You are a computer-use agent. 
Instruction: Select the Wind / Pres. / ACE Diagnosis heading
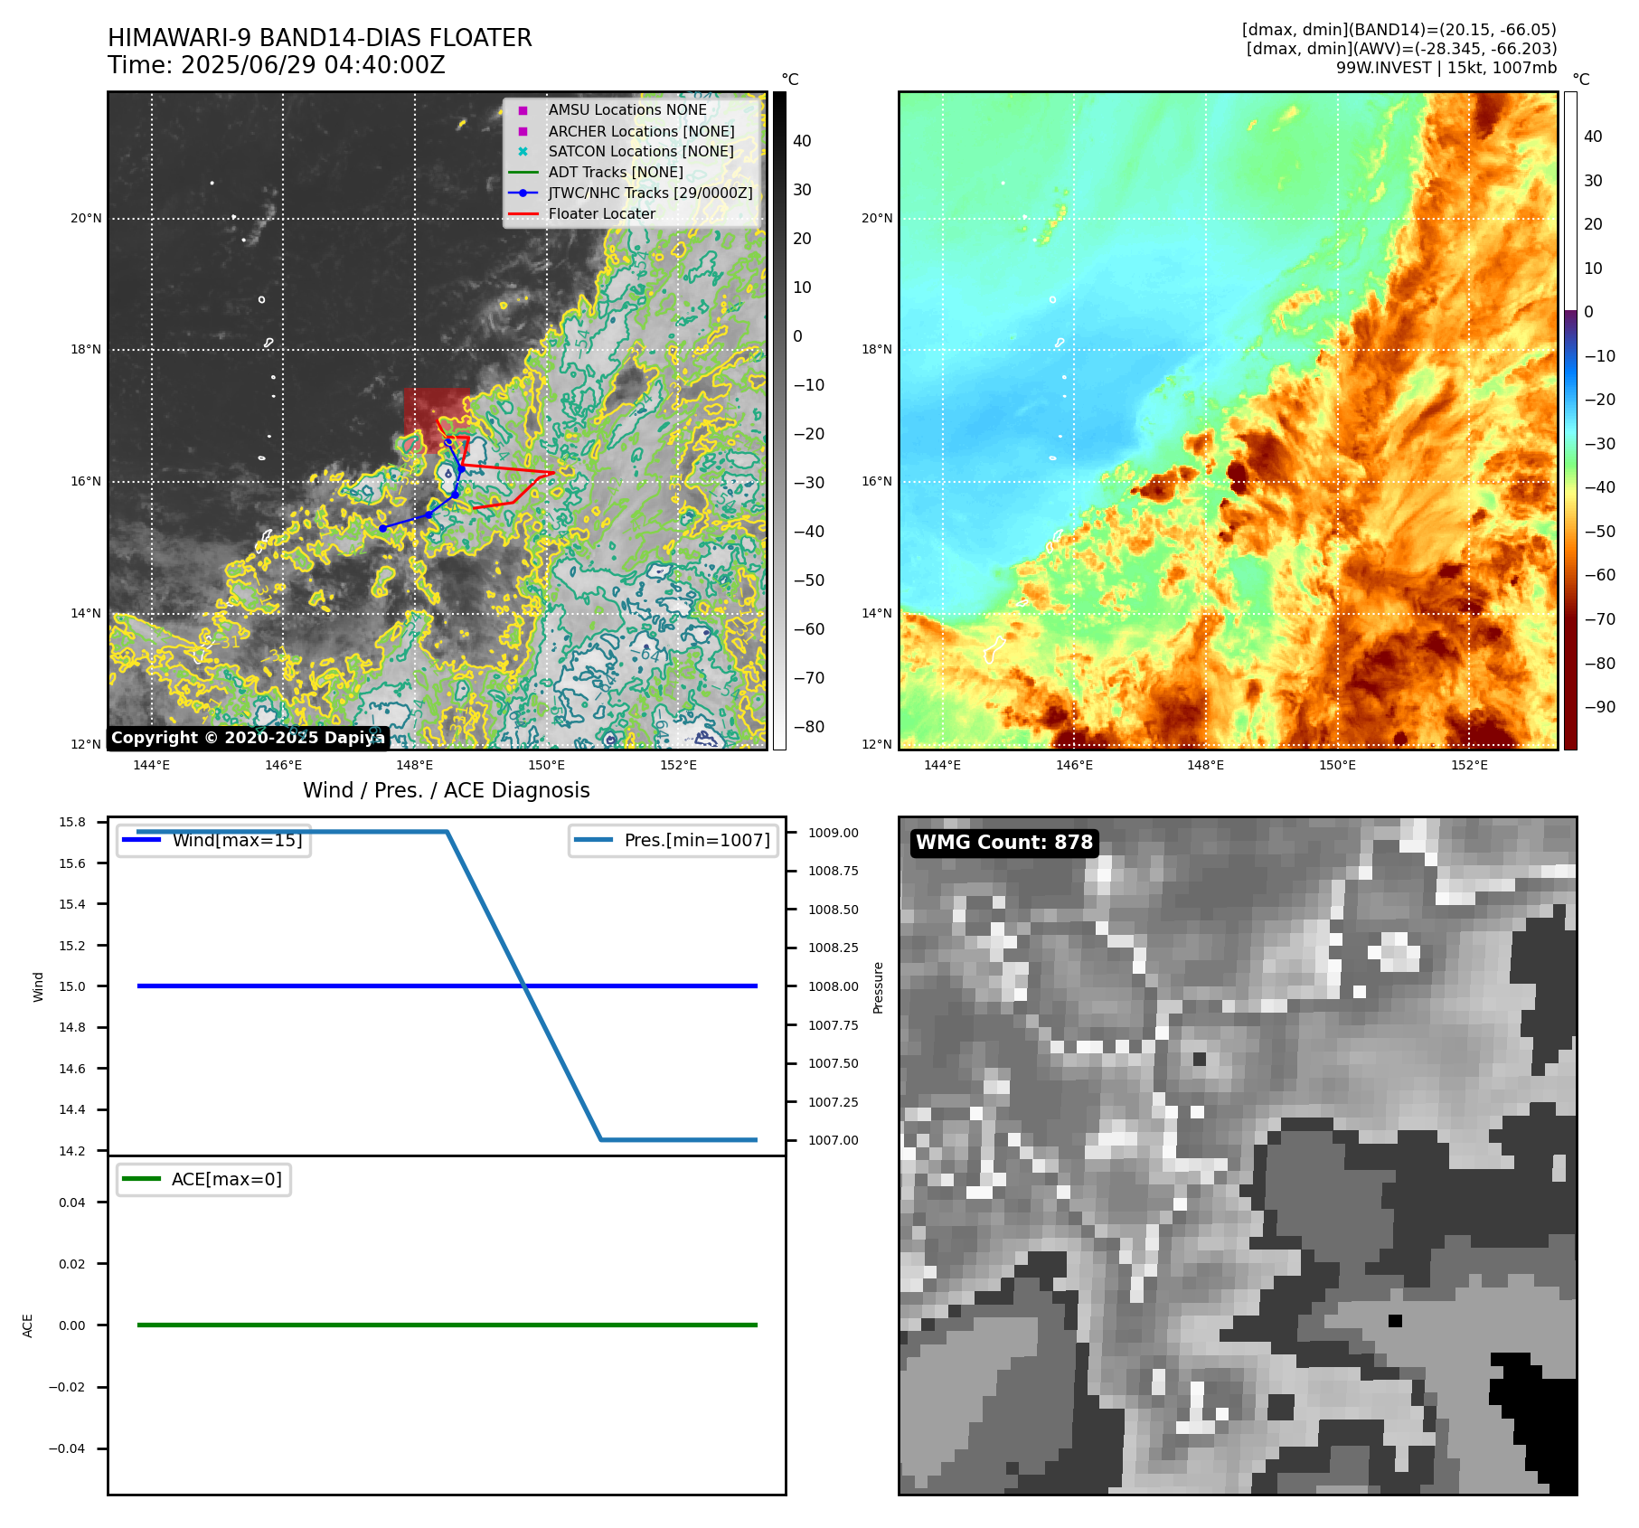447,790
